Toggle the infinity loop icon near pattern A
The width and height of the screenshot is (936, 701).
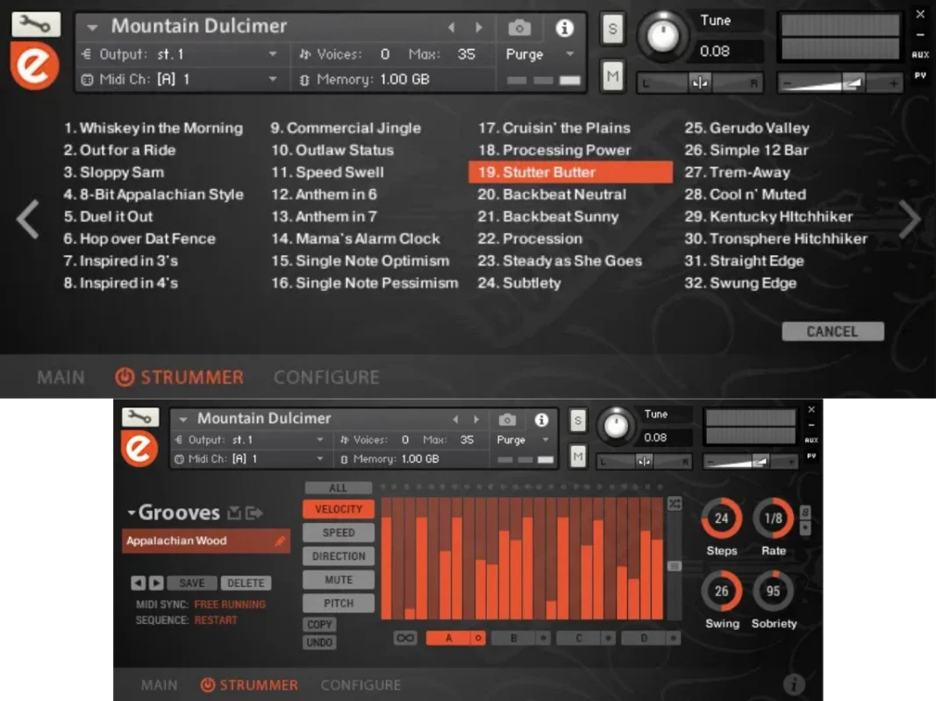click(x=404, y=638)
